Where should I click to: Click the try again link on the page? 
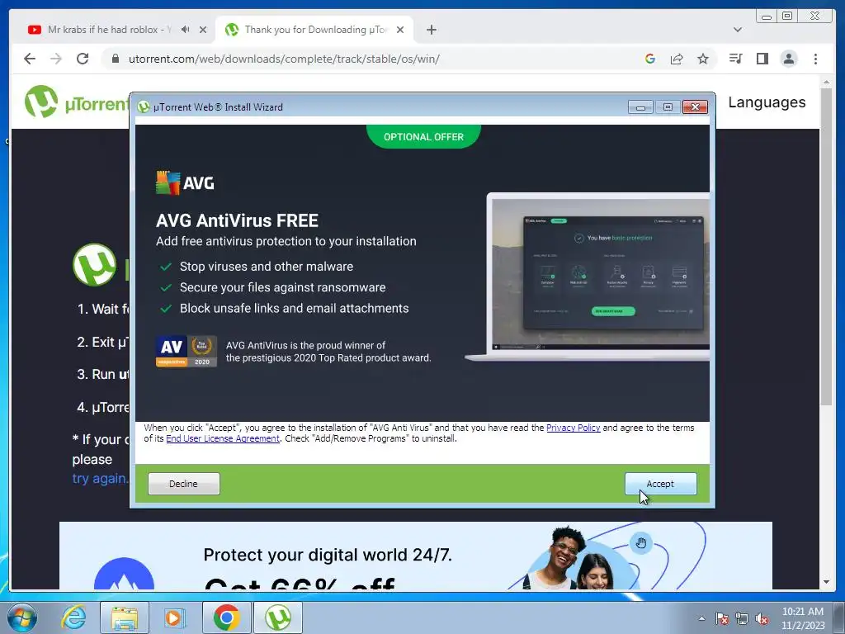click(x=100, y=478)
